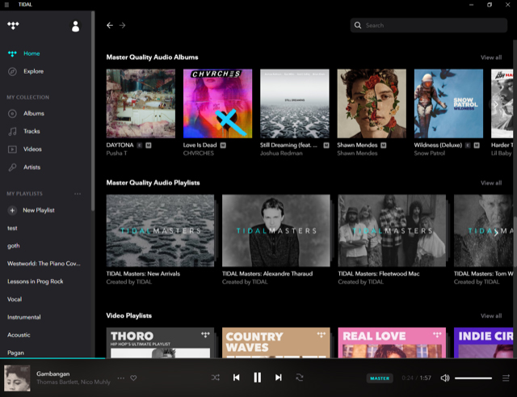517x397 pixels.
Task: Open the My Playlists three-dot options
Action: coord(78,194)
